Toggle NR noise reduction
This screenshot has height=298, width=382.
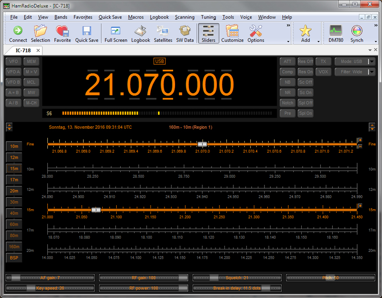[x=287, y=92]
